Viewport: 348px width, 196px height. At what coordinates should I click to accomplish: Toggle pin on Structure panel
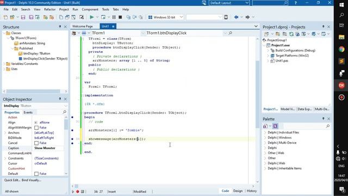pos(60,27)
